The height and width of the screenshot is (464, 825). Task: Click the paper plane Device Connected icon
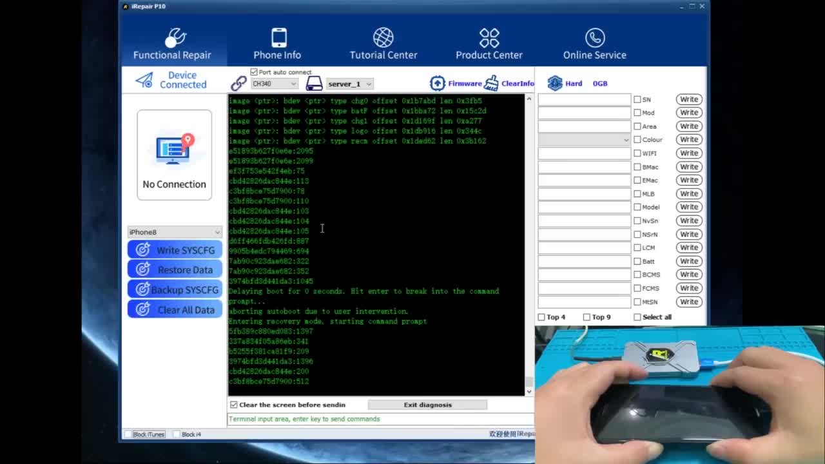tap(144, 80)
